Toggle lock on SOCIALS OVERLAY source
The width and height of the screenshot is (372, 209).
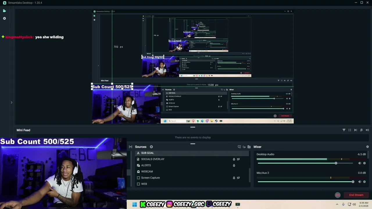(234, 159)
